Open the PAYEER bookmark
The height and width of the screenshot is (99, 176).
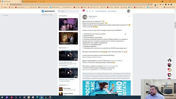[54, 7]
